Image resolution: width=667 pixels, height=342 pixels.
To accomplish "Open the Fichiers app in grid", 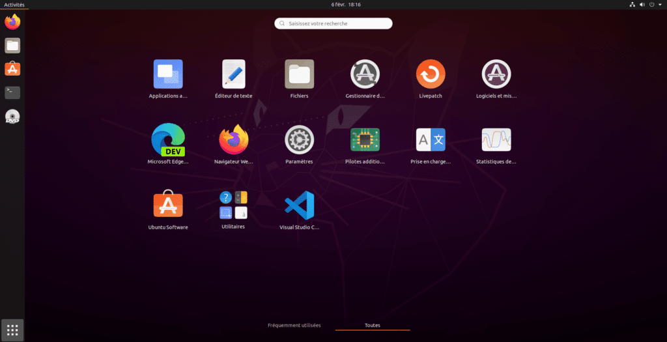I will (x=299, y=74).
